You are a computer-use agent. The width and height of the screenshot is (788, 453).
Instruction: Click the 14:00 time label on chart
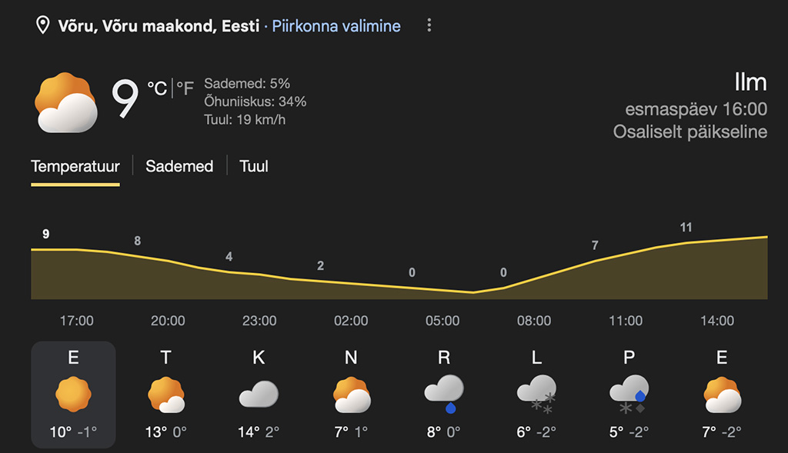click(x=717, y=321)
